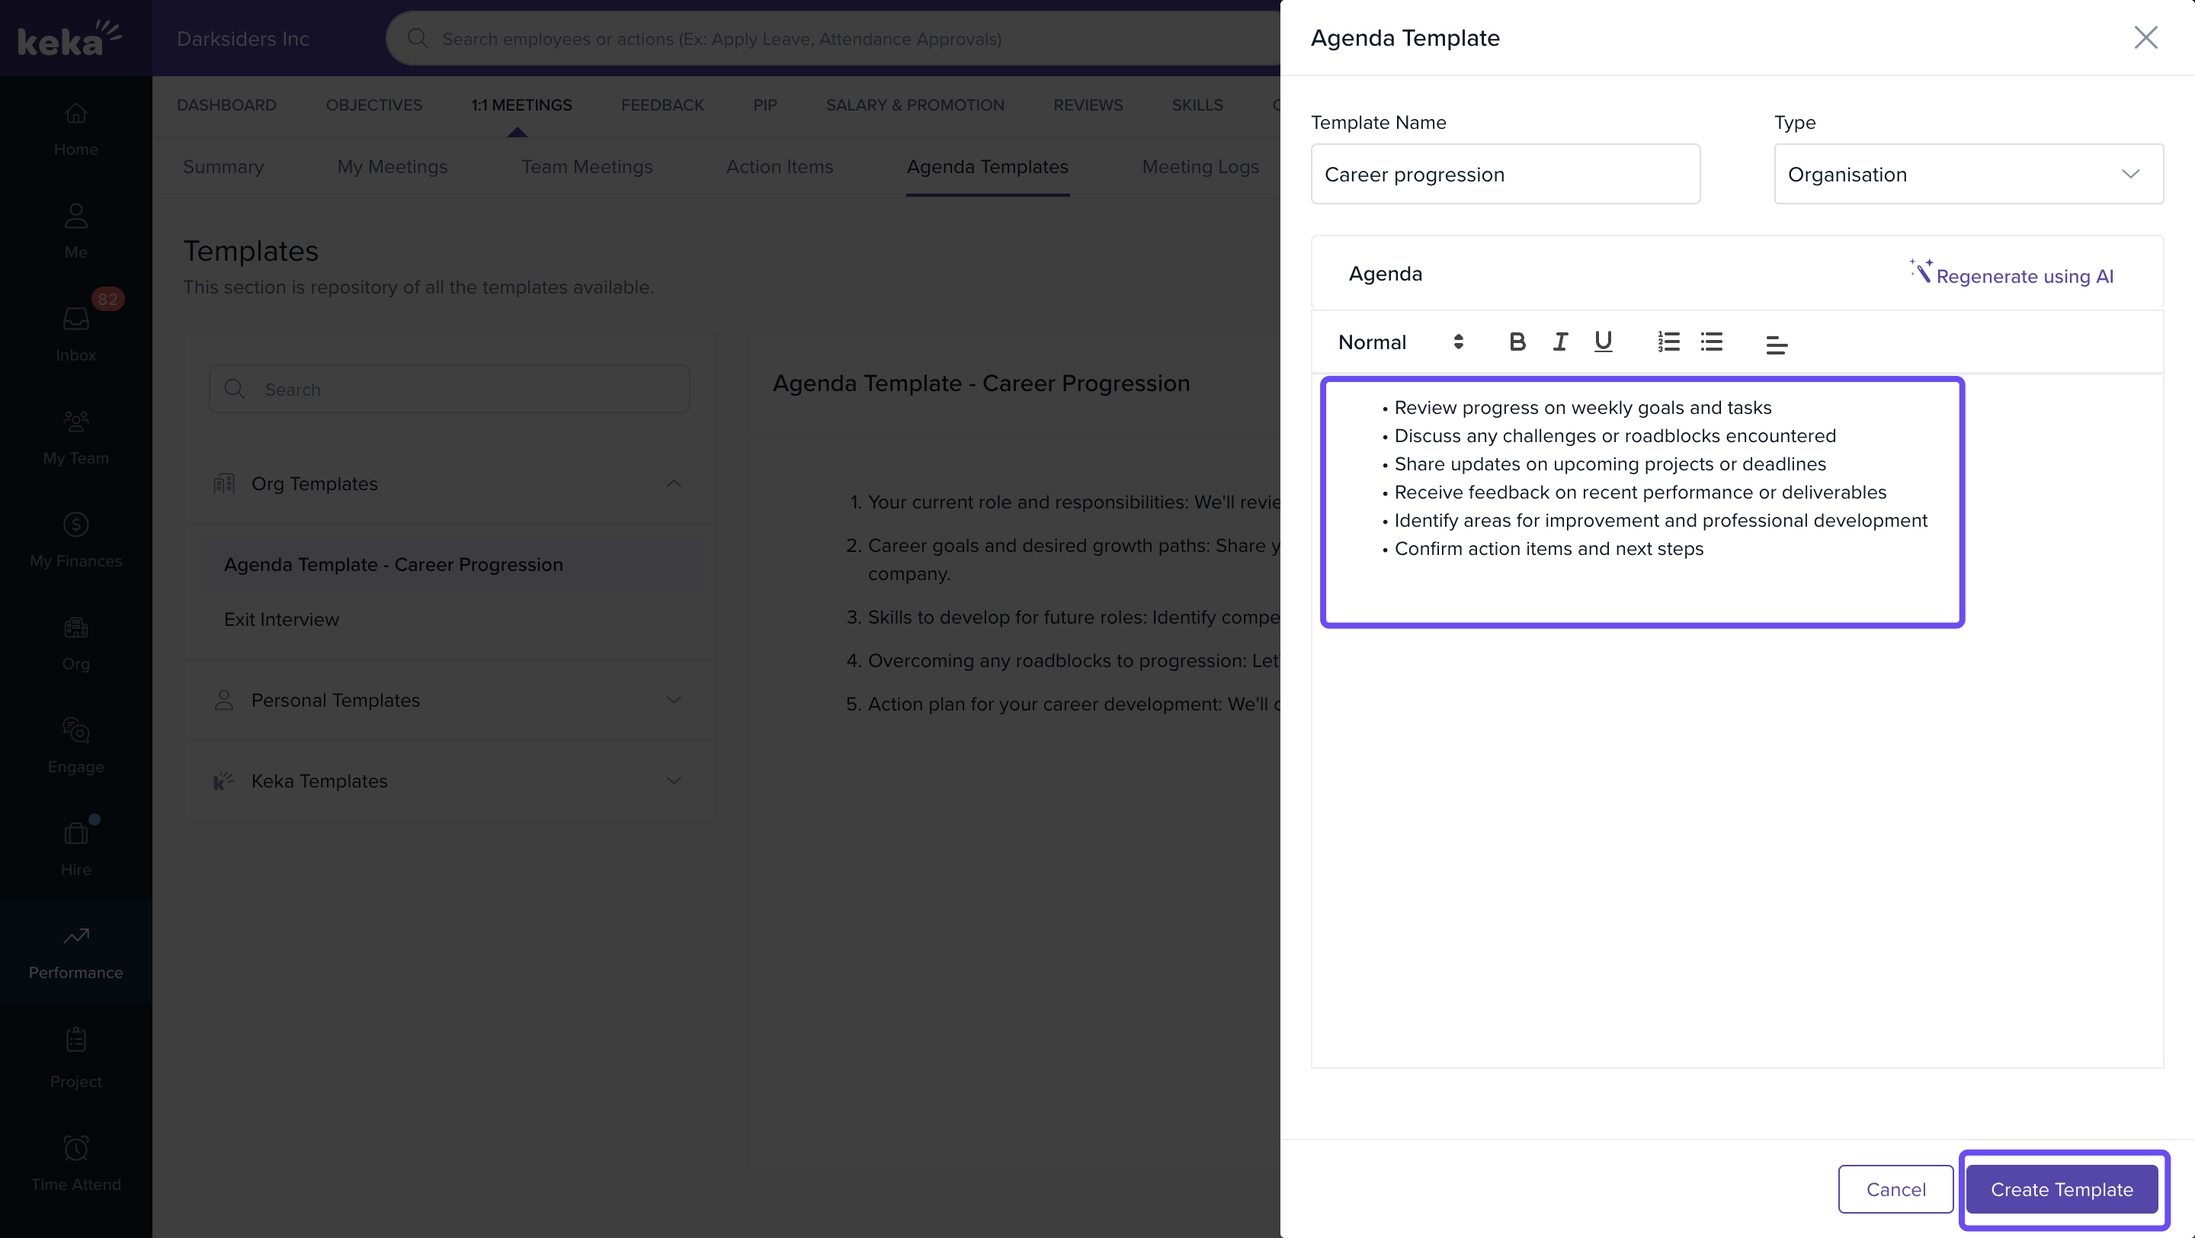Image resolution: width=2195 pixels, height=1238 pixels.
Task: Open the FEEDBACK menu tab
Action: click(x=662, y=104)
